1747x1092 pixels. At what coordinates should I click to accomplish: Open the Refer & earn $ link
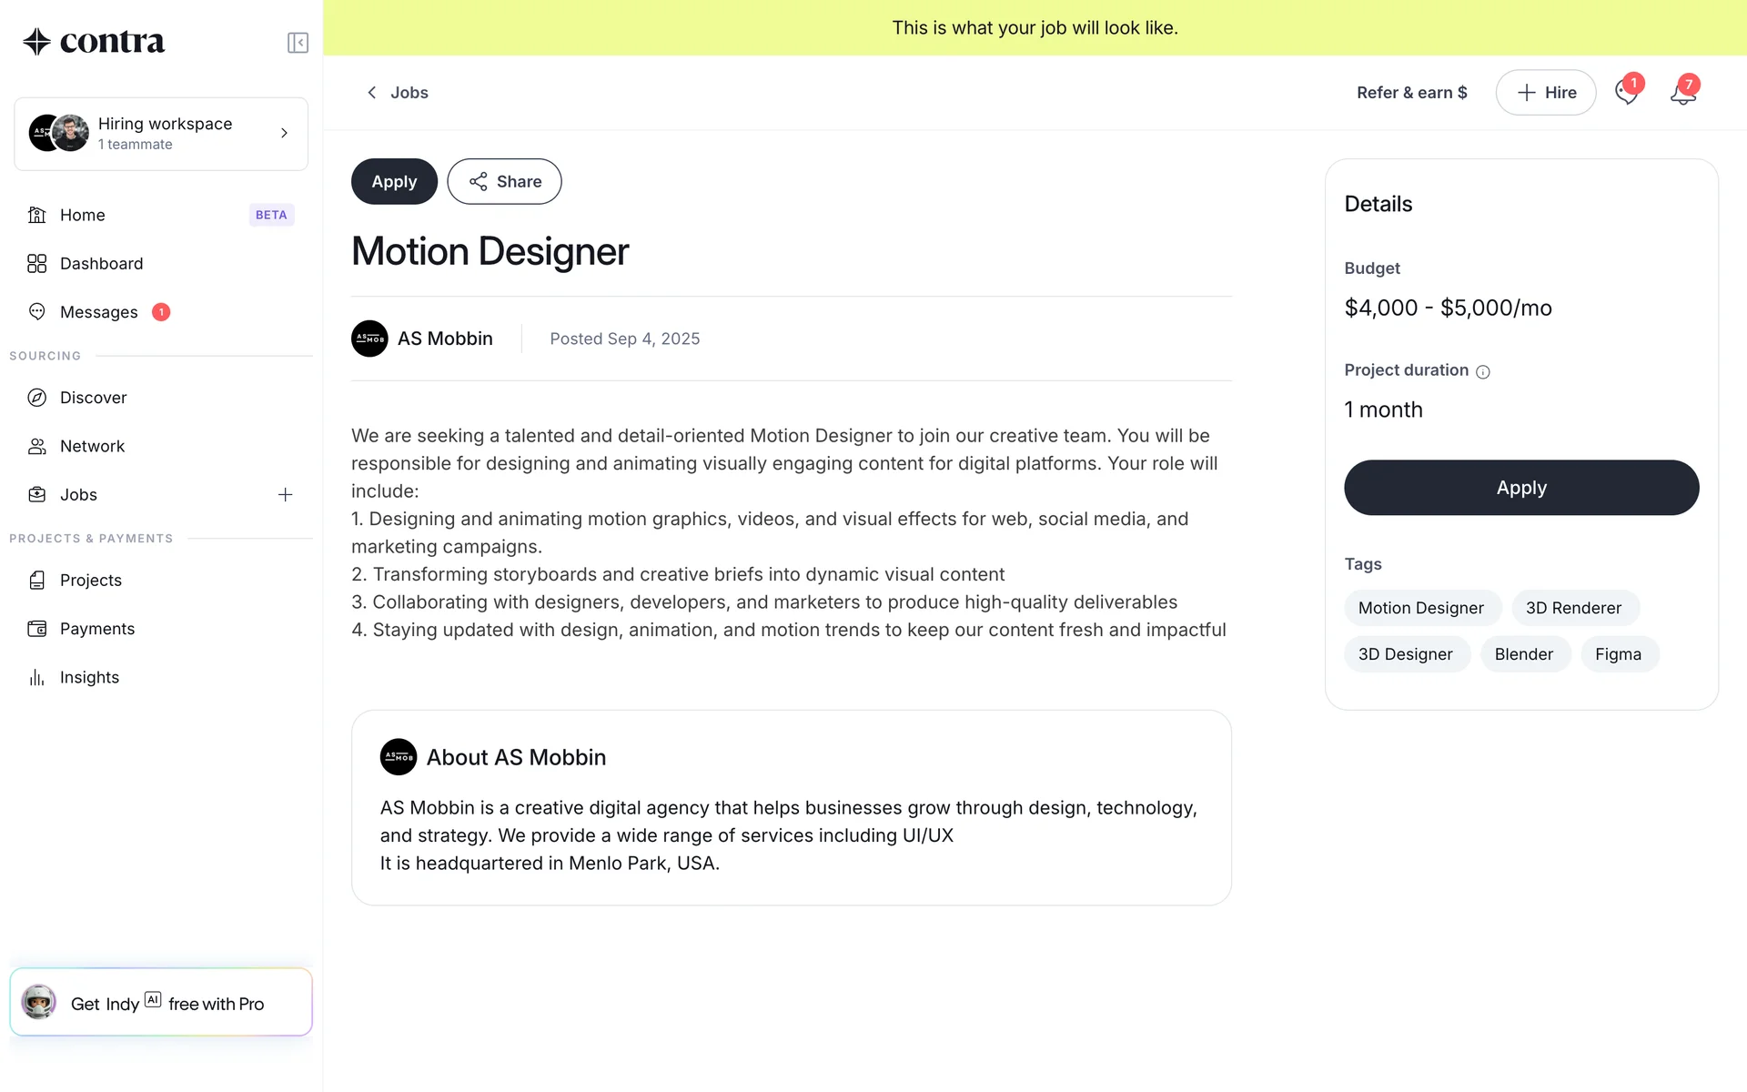point(1411,93)
